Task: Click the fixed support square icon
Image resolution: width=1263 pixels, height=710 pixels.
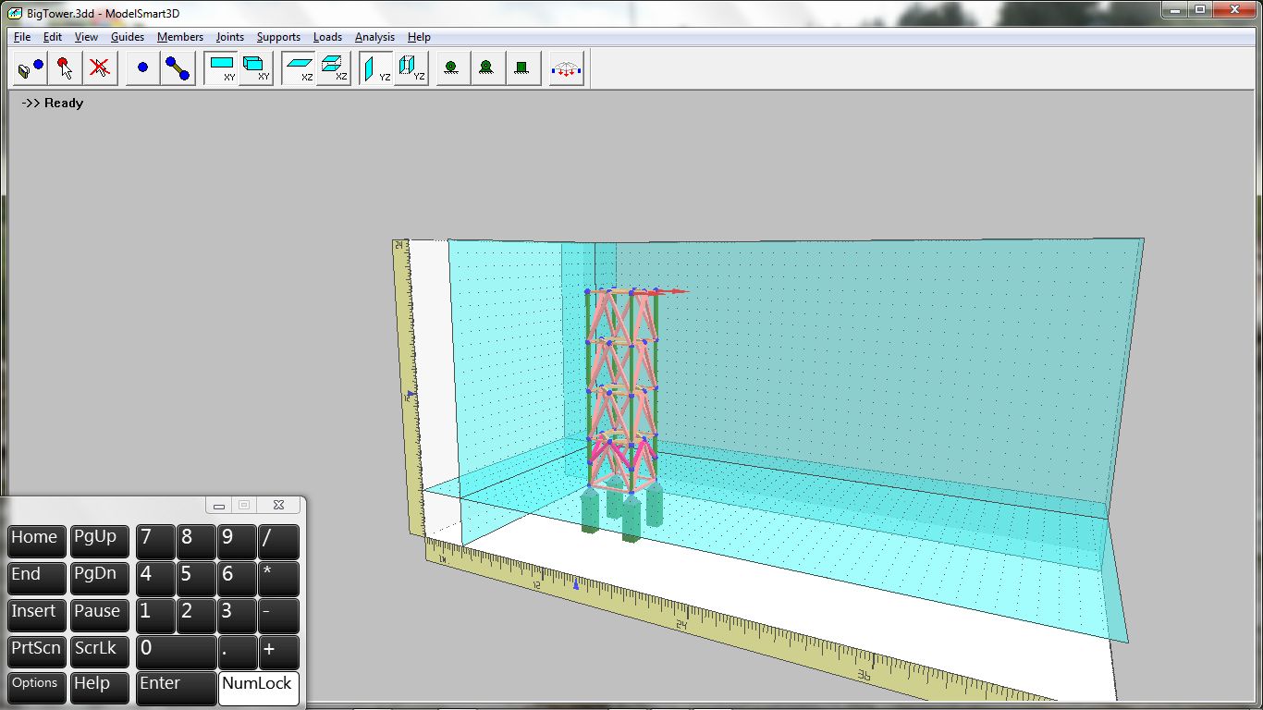Action: point(522,68)
